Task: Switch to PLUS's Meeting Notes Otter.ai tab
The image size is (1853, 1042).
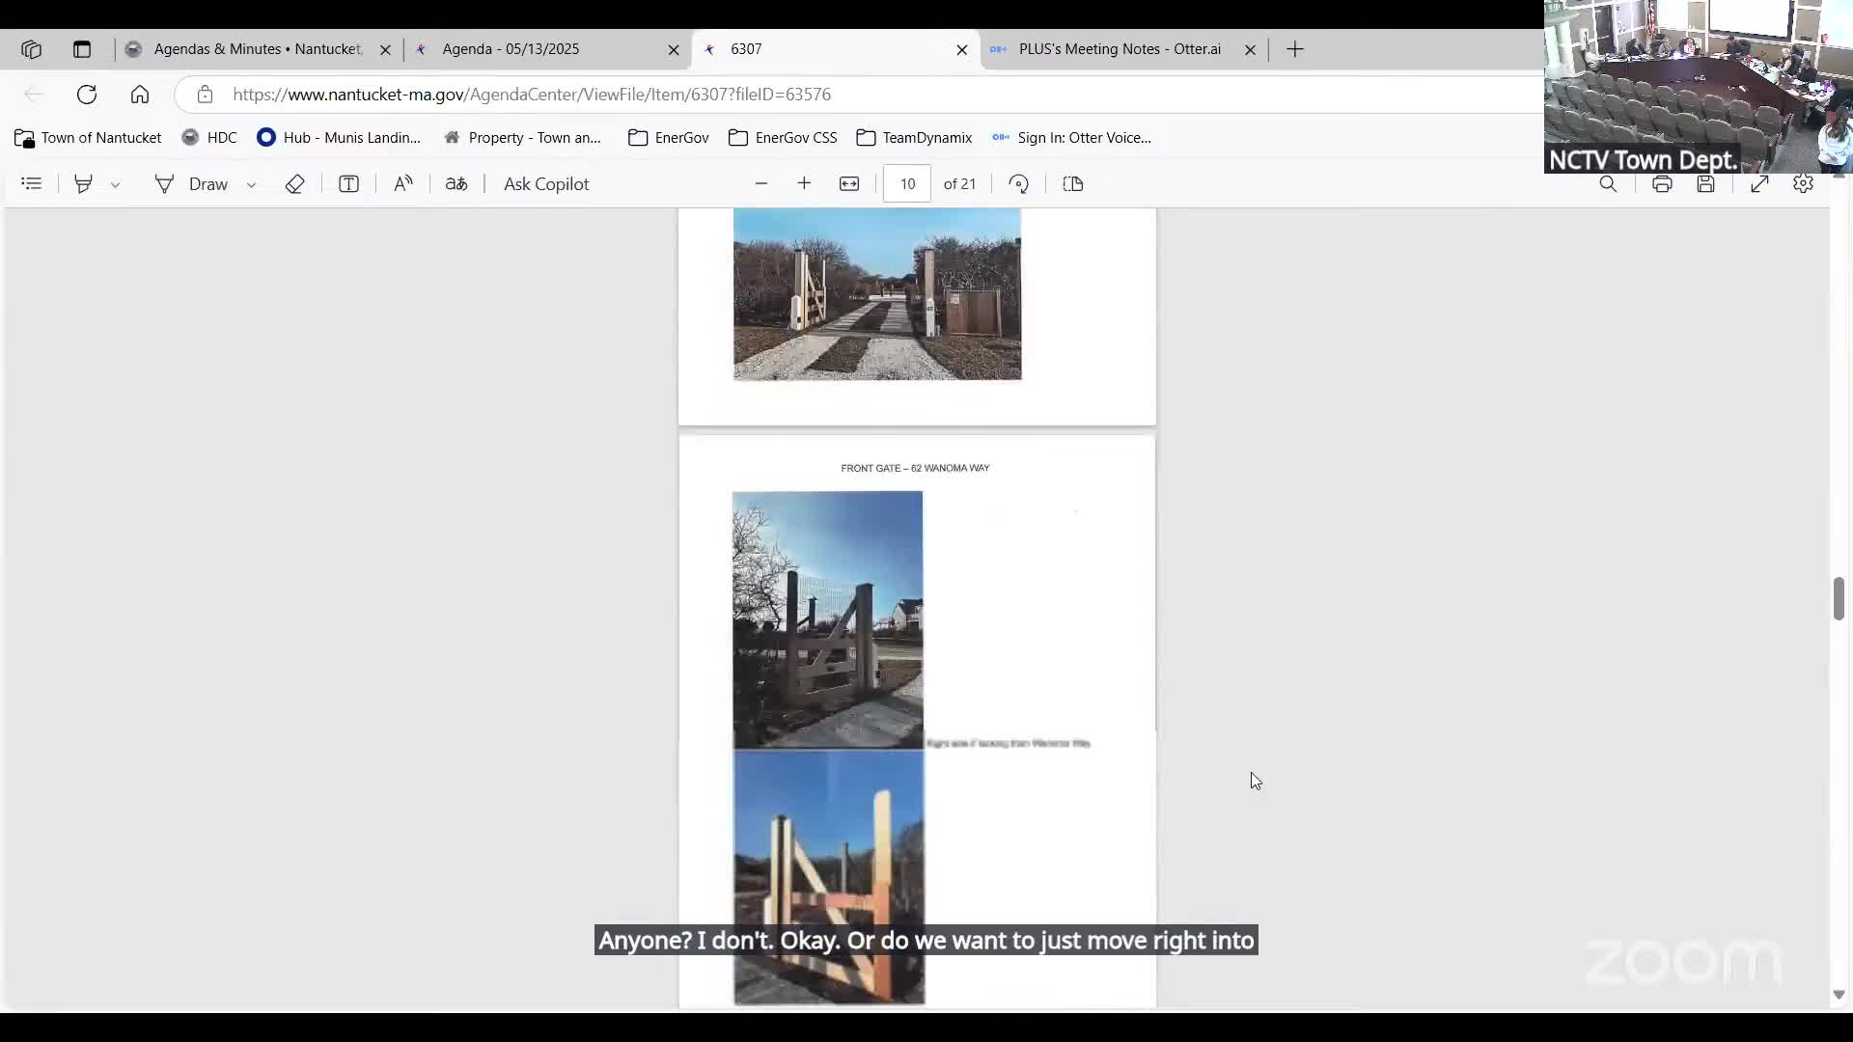Action: (x=1118, y=49)
